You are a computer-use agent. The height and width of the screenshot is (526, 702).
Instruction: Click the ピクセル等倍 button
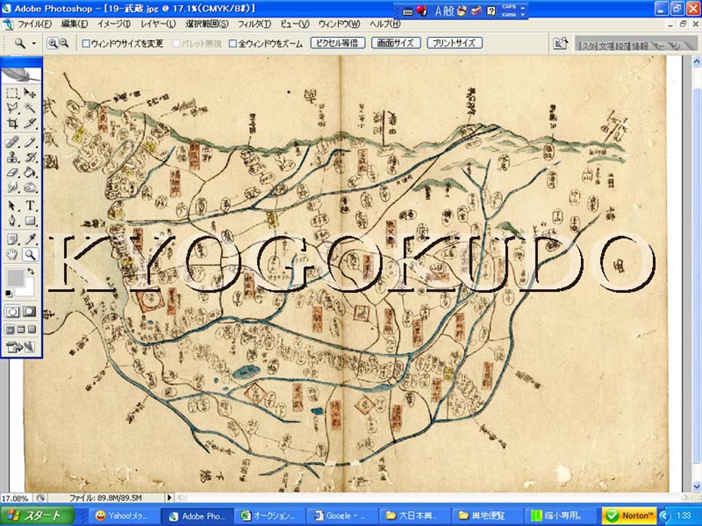click(x=338, y=43)
